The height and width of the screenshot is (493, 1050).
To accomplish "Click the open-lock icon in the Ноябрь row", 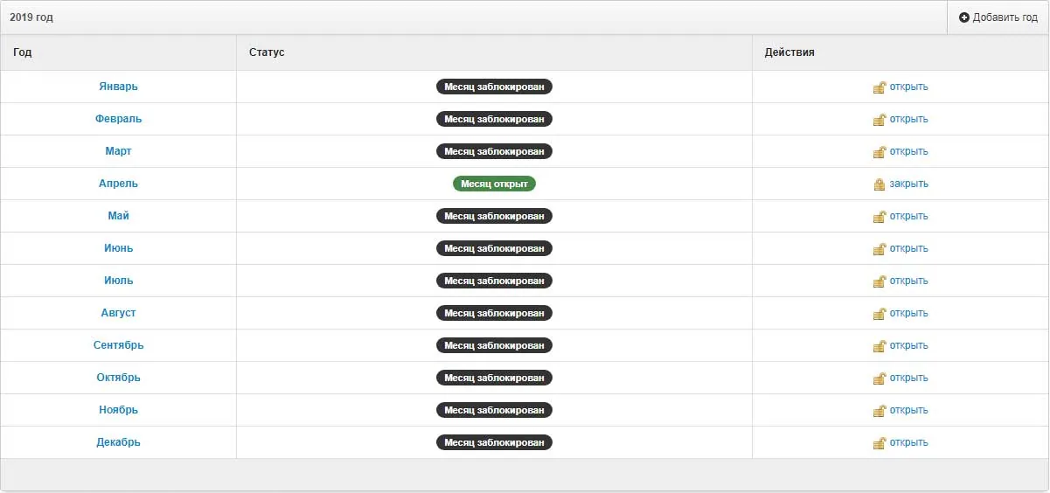I will [880, 410].
